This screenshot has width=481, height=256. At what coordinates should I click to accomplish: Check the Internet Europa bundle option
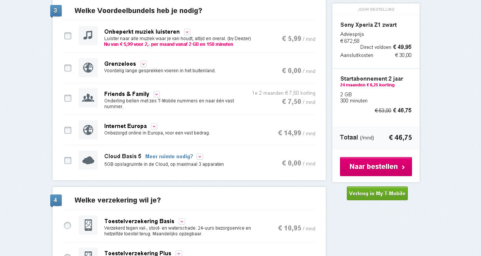(68, 130)
